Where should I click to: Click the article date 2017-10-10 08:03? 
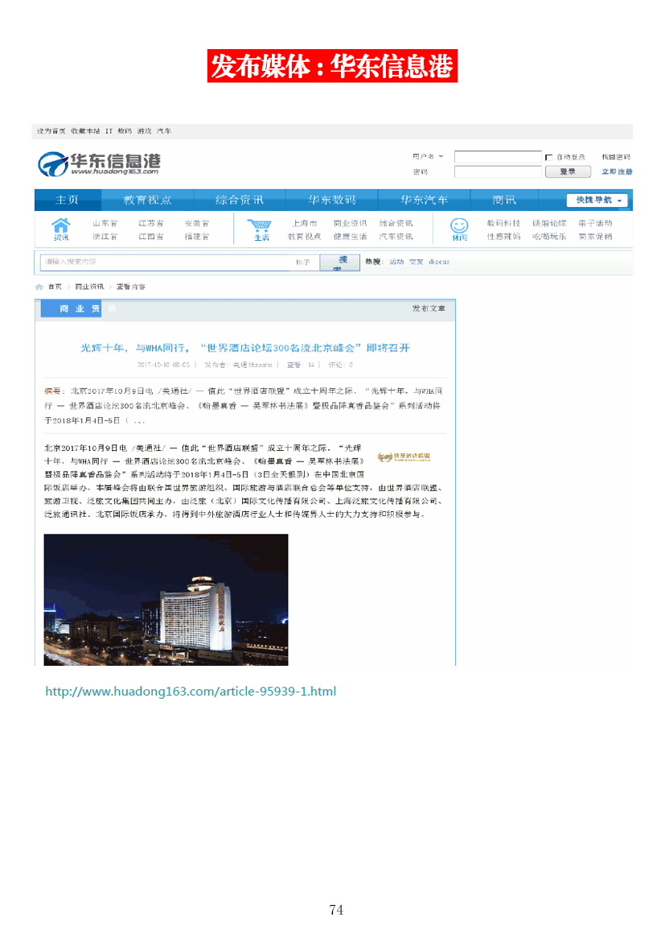[163, 365]
